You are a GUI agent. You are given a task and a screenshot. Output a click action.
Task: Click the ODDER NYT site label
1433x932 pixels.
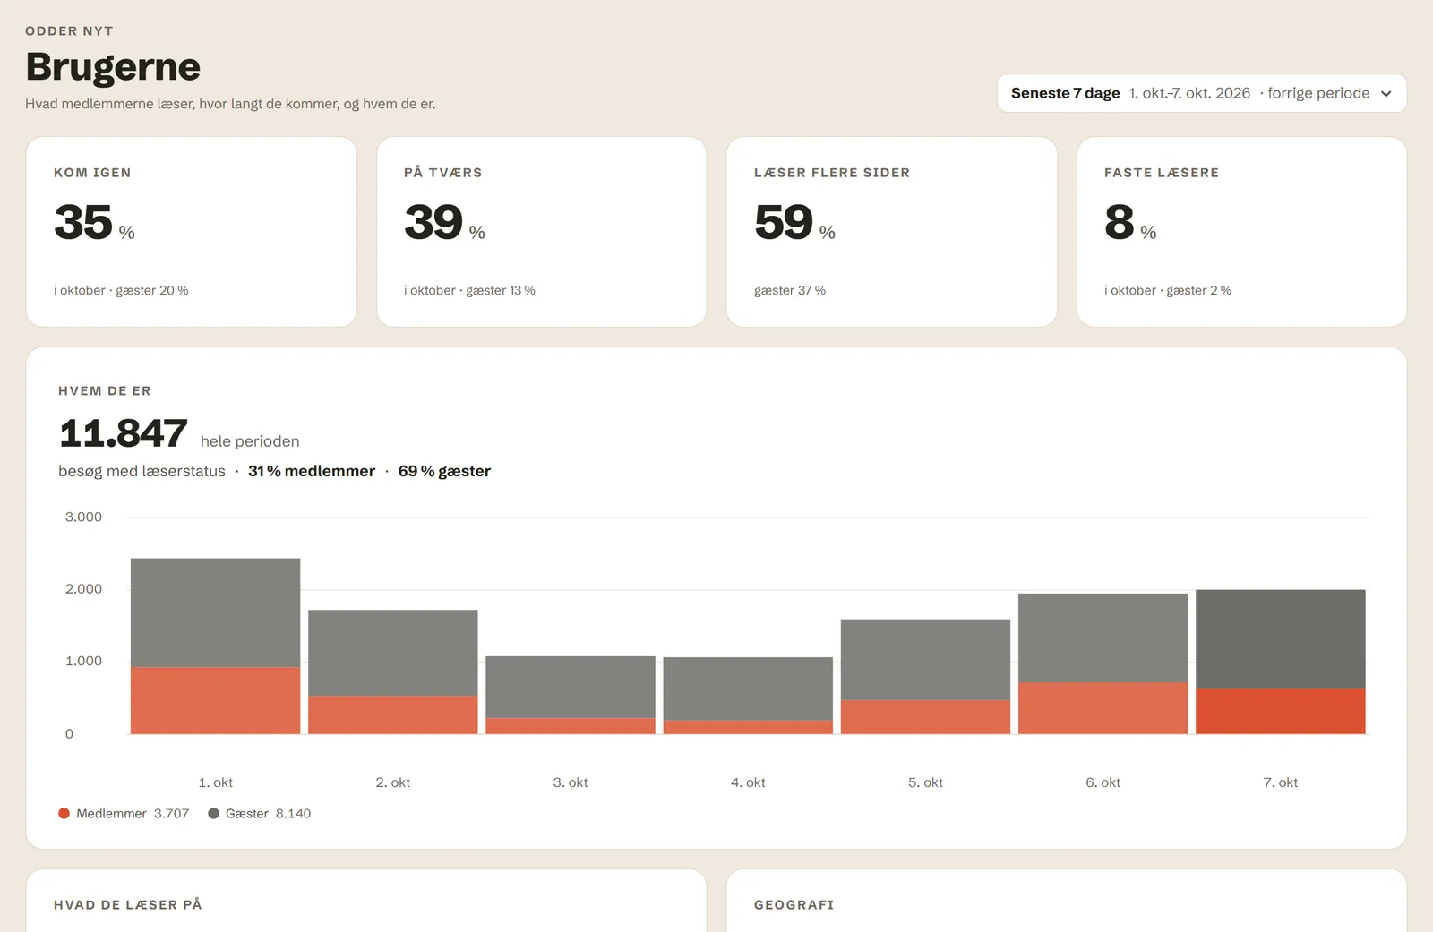(69, 31)
